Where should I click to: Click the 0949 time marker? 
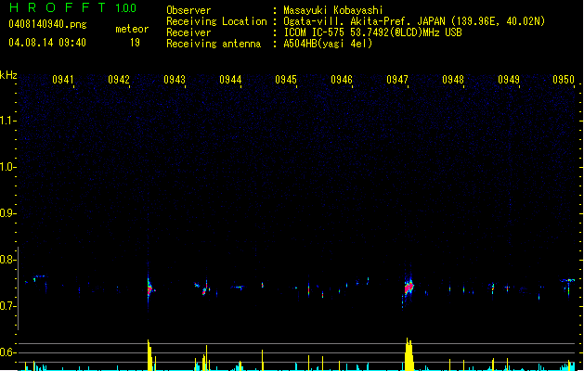click(x=509, y=80)
